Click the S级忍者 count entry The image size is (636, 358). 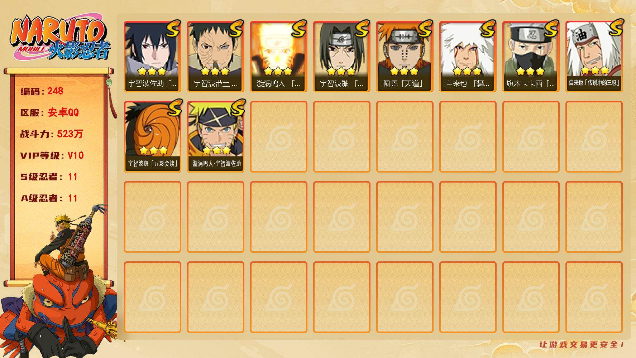49,177
